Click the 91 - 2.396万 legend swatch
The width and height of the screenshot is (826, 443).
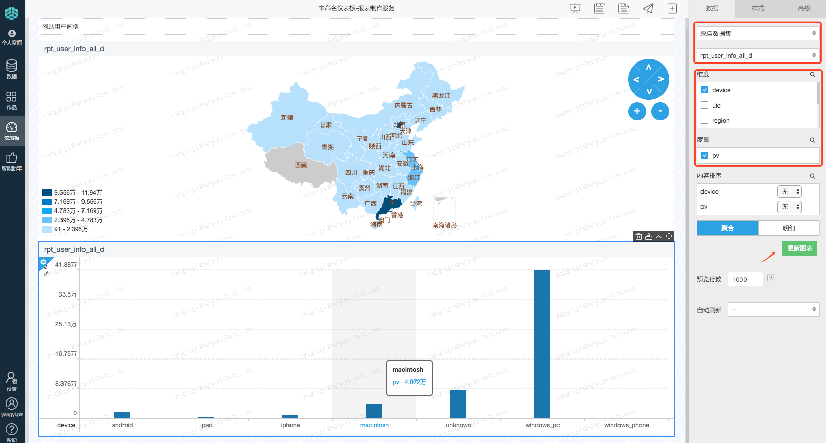pyautogui.click(x=47, y=229)
